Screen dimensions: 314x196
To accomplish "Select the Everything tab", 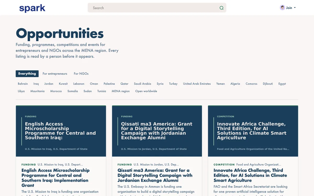I will click(x=27, y=74).
